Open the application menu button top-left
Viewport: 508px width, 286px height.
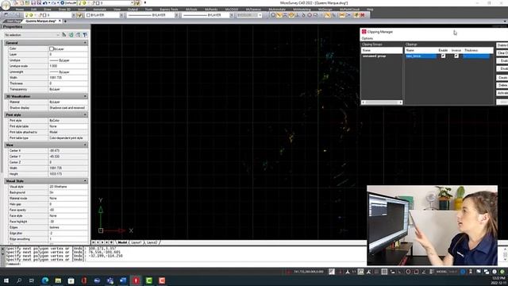coord(6,5)
